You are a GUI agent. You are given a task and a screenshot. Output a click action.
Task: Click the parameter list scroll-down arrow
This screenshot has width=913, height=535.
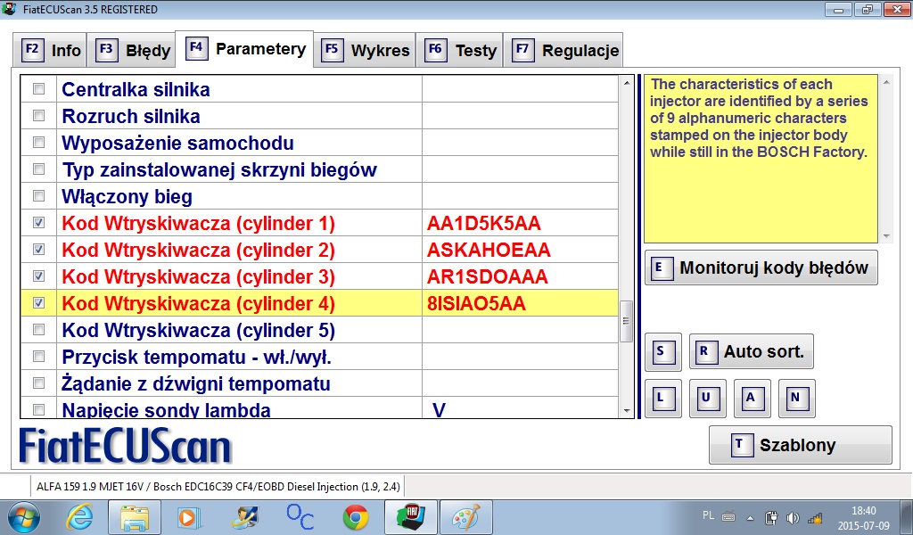tap(627, 411)
